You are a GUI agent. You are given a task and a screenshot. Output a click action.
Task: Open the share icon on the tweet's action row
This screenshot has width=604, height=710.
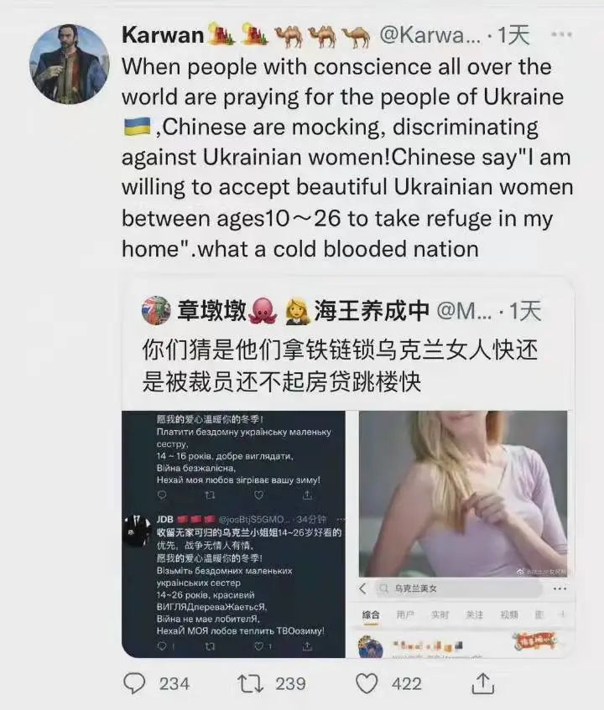[x=483, y=683]
